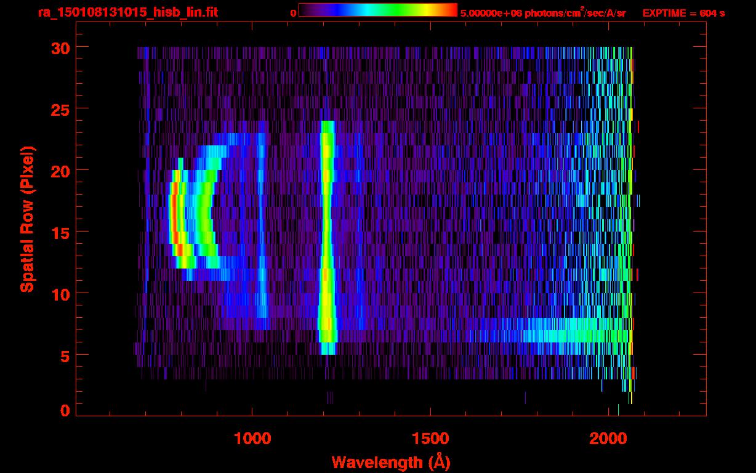The width and height of the screenshot is (756, 473).
Task: Click the file name ra_150108131015_hisb_lin.fit title
Action: (x=127, y=12)
